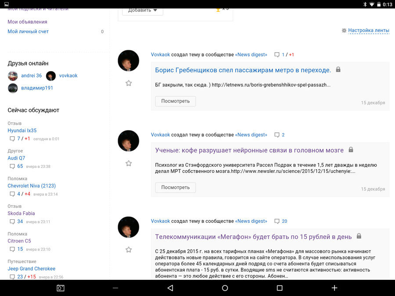Viewport: 395px width, 296px height.
Task: Click comment icon under Jeep Grand Cherokee
Action: pyautogui.click(x=12, y=277)
